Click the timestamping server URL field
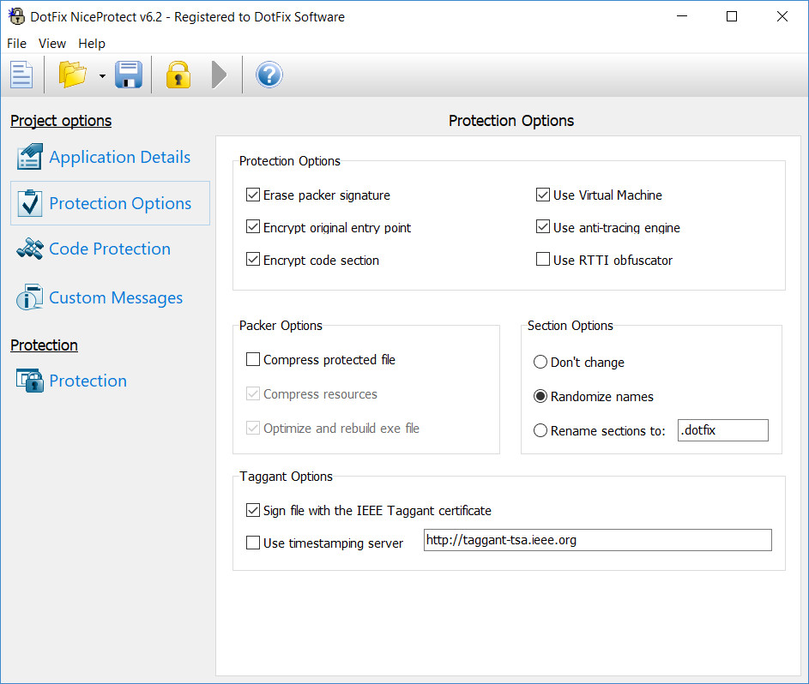This screenshot has height=684, width=809. (x=597, y=540)
